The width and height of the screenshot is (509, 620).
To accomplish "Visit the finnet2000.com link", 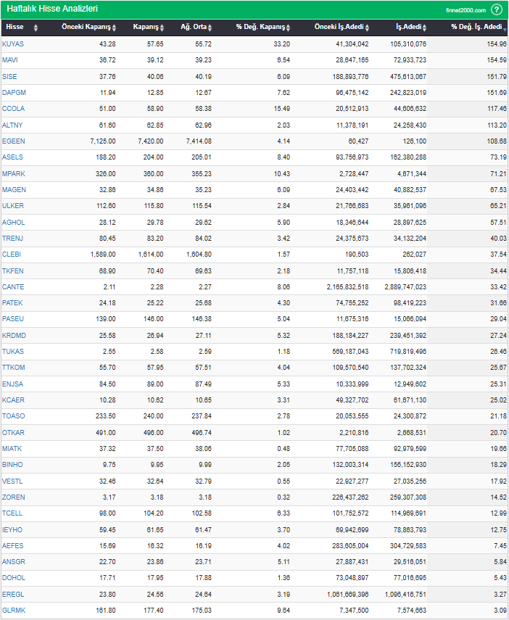I will coord(465,10).
